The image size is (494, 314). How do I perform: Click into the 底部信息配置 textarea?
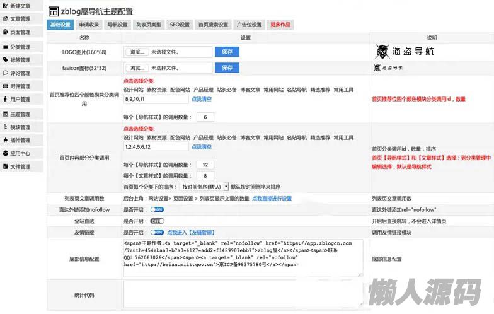[243, 259]
